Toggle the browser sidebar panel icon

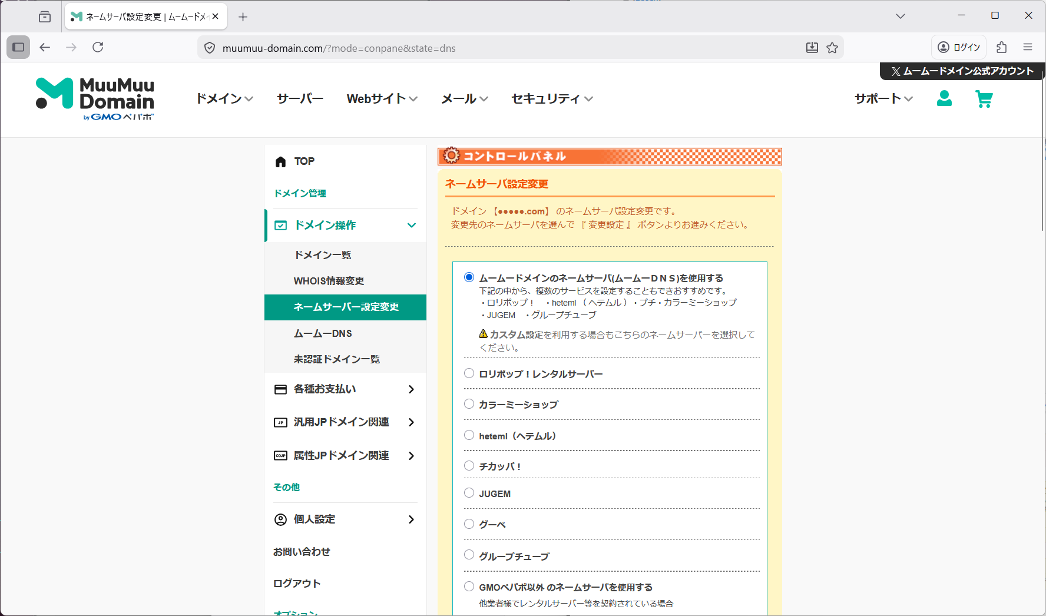coord(18,47)
